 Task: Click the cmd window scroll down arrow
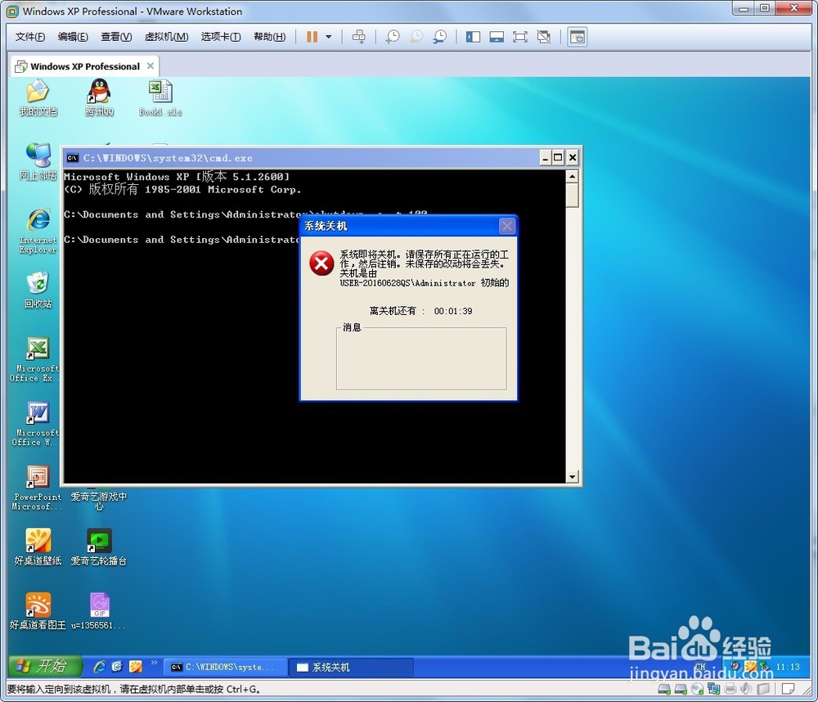click(573, 476)
